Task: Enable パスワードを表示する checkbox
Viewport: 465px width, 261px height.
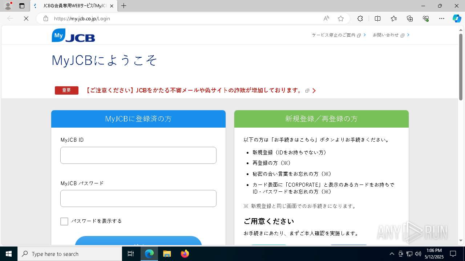Action: (x=64, y=221)
